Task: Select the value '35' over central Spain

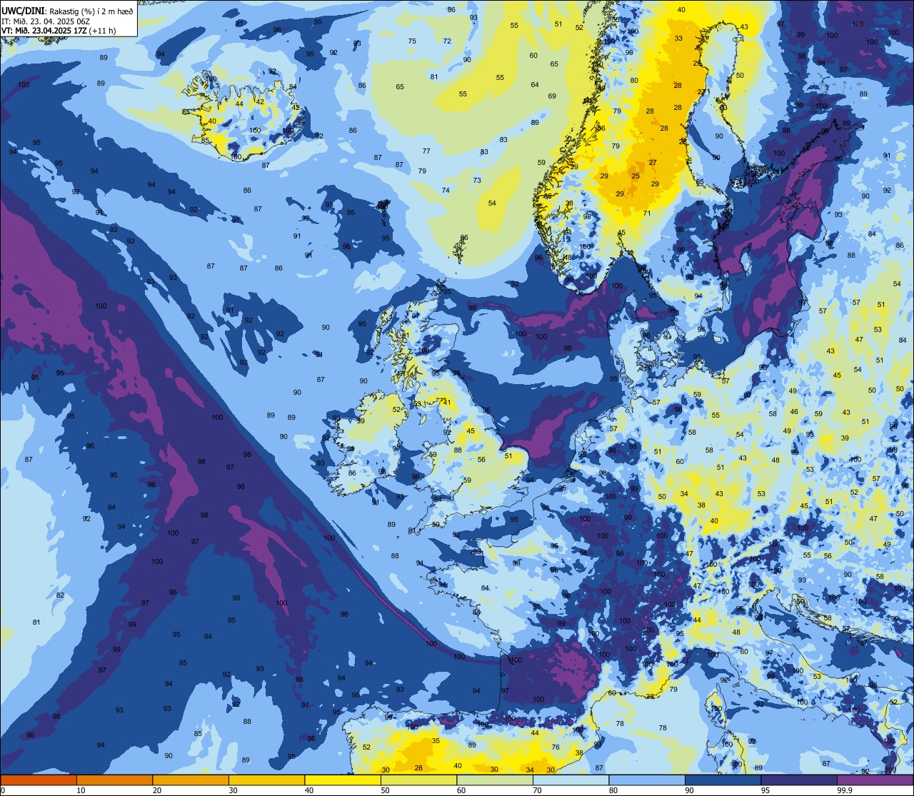Action: click(436, 741)
